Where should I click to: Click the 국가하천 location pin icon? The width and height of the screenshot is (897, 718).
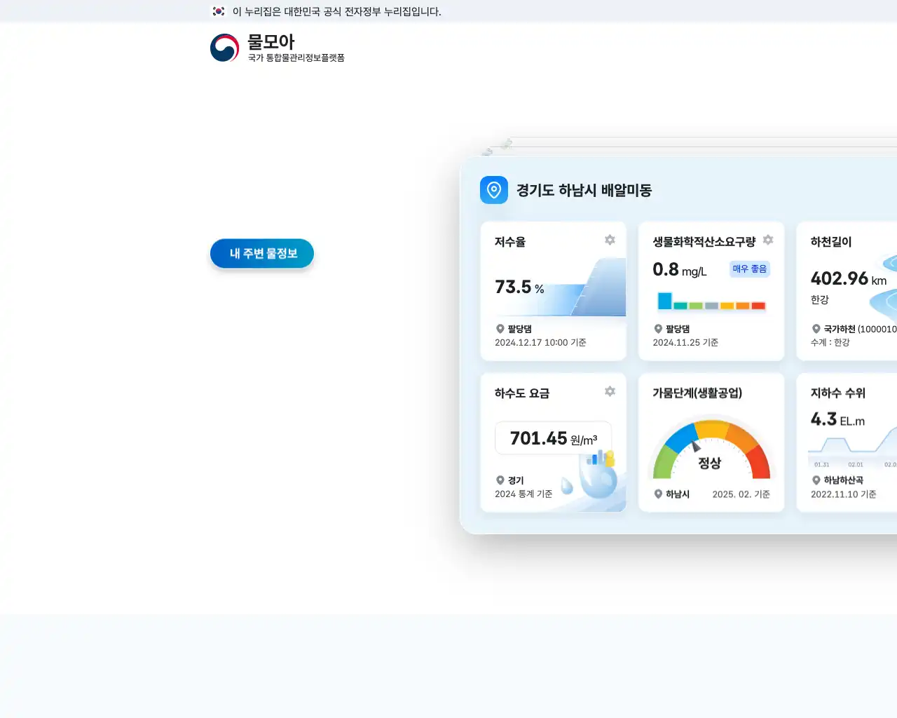(816, 329)
